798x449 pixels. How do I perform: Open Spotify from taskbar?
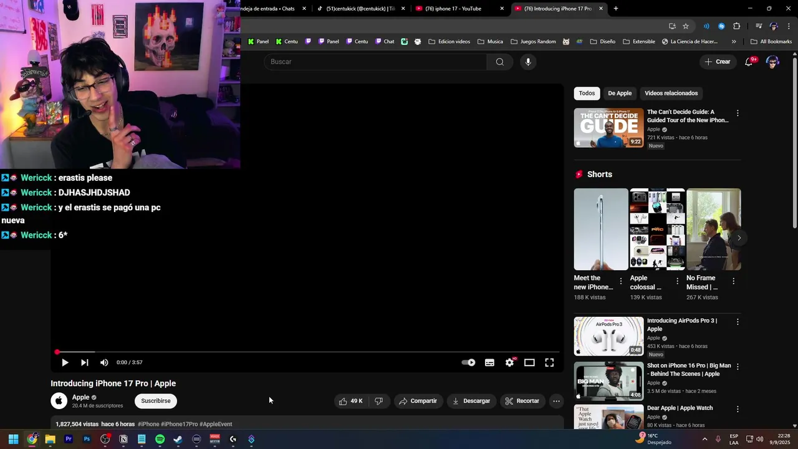pos(160,439)
